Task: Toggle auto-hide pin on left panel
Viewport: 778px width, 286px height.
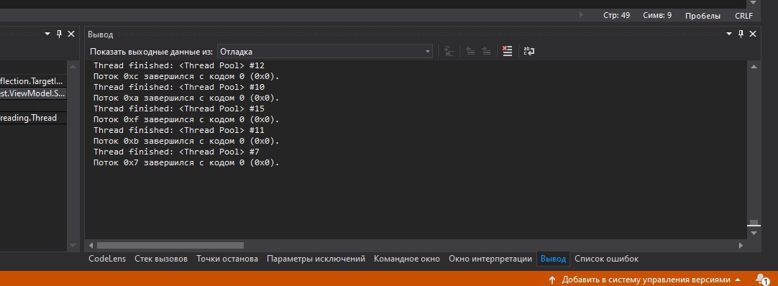Action: coord(59,34)
